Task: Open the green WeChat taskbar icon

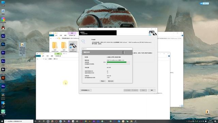Action: pos(127,121)
